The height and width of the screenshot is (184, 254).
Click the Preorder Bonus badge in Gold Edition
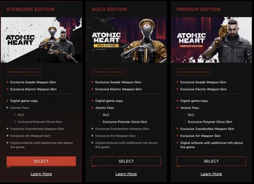coord(109,72)
